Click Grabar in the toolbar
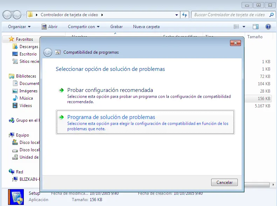This screenshot has height=206, width=277. click(116, 27)
